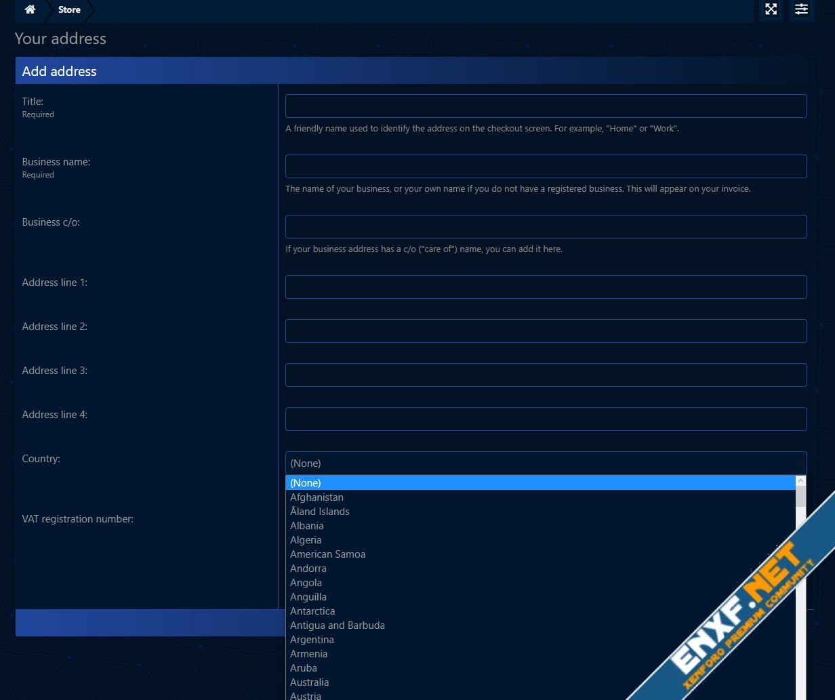The width and height of the screenshot is (835, 700).
Task: Open the settings sliders icon
Action: 802,9
